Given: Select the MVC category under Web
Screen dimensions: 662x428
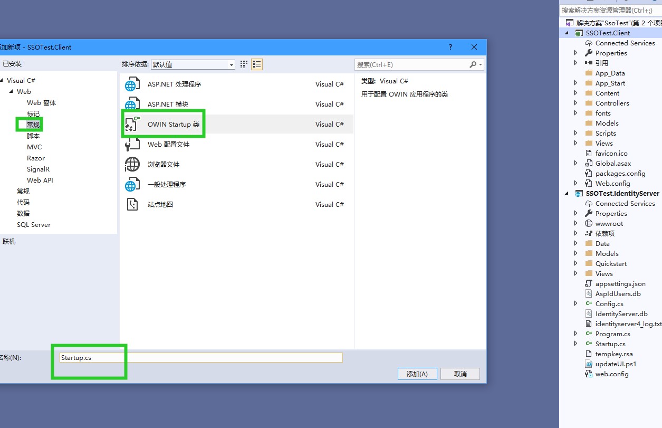Looking at the screenshot, I should [34, 147].
